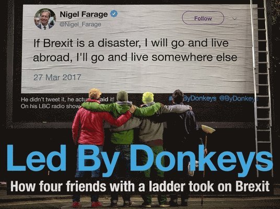Select the tweet line 'abroad, I'll go and live'
The image size is (280, 209).
tap(135, 57)
